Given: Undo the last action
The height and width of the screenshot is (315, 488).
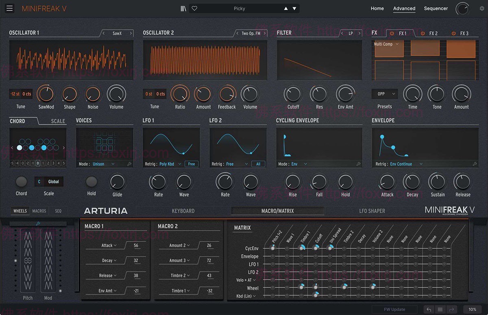Looking at the screenshot, I should 429,309.
